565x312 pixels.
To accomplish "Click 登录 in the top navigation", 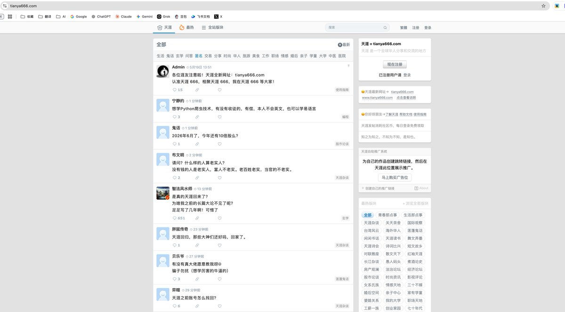I will point(428,28).
